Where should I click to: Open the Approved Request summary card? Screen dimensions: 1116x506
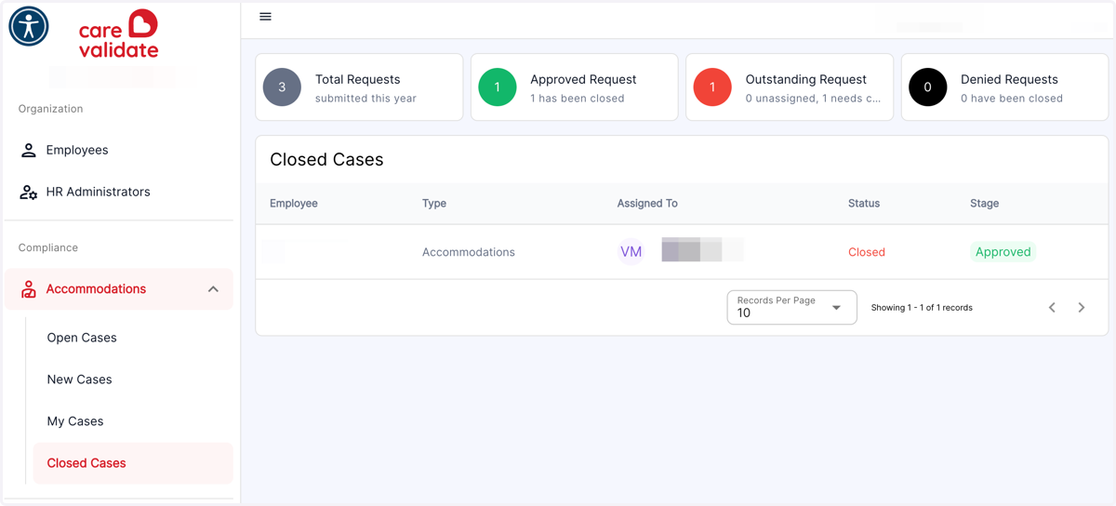pyautogui.click(x=575, y=87)
